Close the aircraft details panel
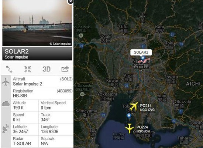 tap(70, 1)
